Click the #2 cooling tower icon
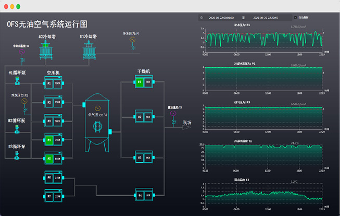 click(42, 50)
